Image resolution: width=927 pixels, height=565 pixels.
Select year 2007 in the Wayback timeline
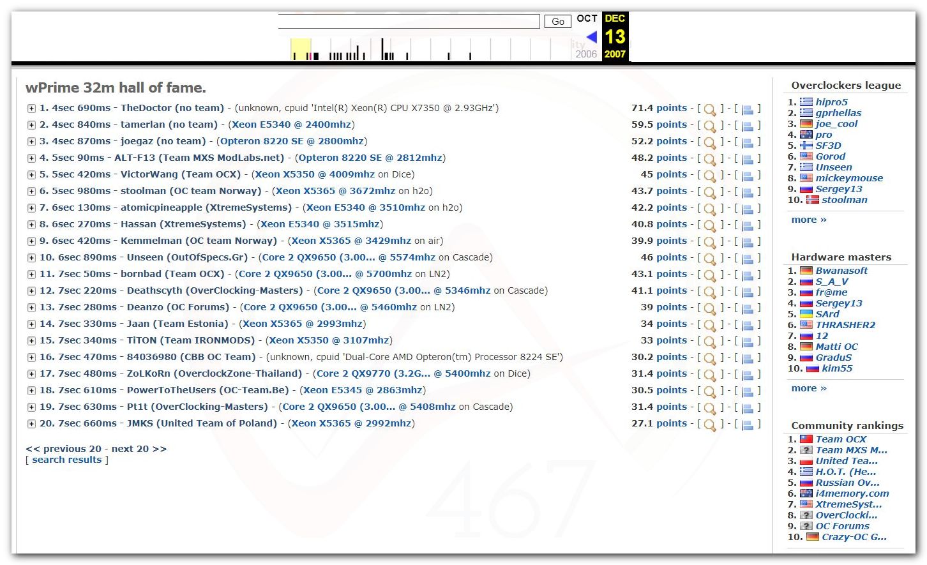click(x=615, y=54)
